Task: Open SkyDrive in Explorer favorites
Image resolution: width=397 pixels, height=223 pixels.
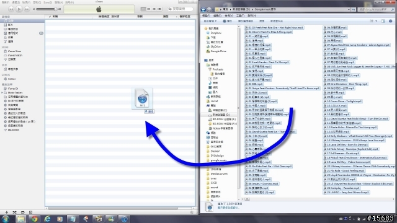Action: 213,47
